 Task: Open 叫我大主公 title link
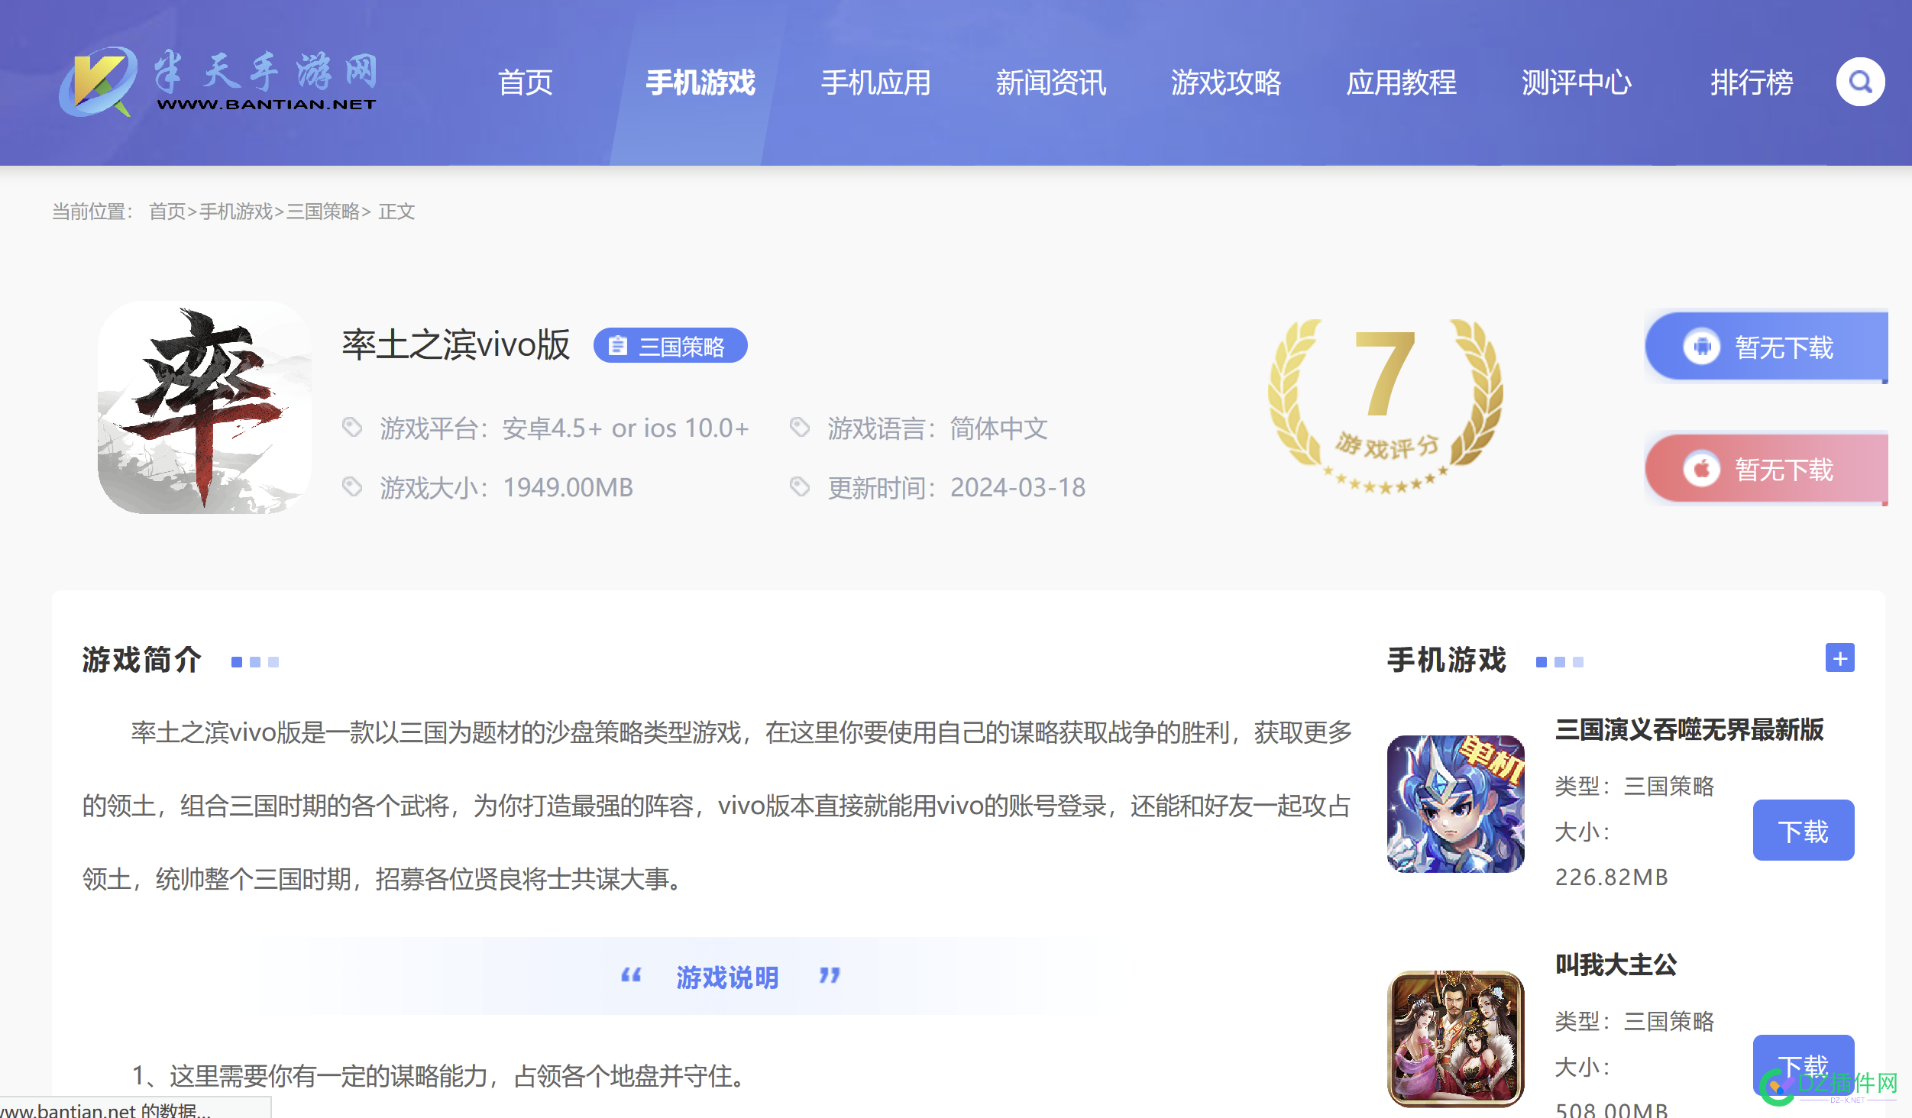pyautogui.click(x=1616, y=965)
